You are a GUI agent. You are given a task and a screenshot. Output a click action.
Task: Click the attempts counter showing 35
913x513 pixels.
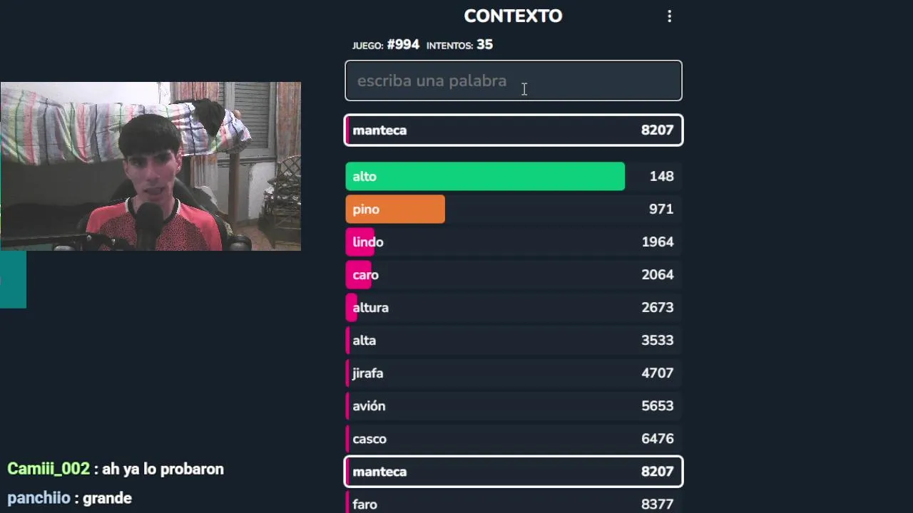point(484,45)
